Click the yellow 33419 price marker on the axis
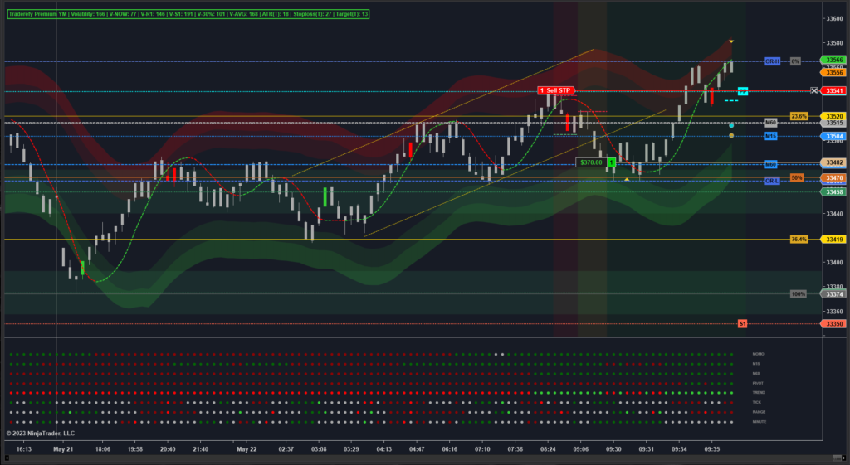 pyautogui.click(x=834, y=240)
